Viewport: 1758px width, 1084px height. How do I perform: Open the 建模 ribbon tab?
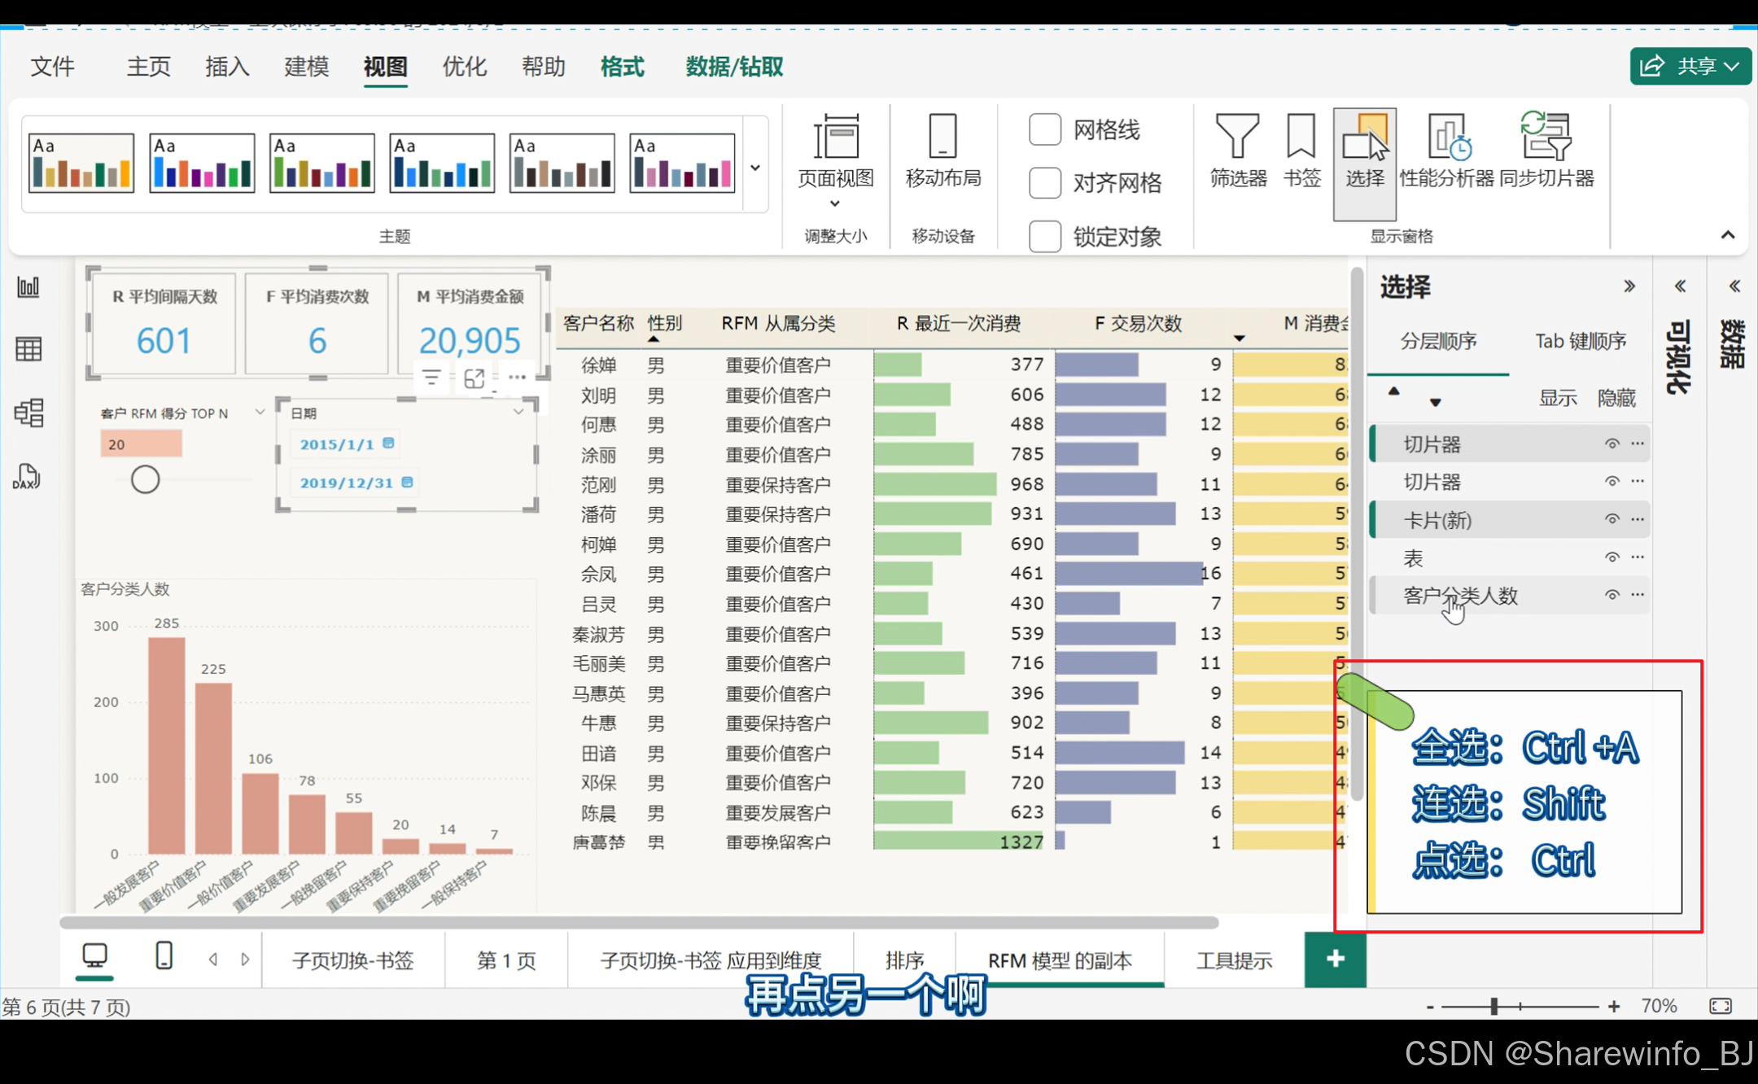[306, 67]
